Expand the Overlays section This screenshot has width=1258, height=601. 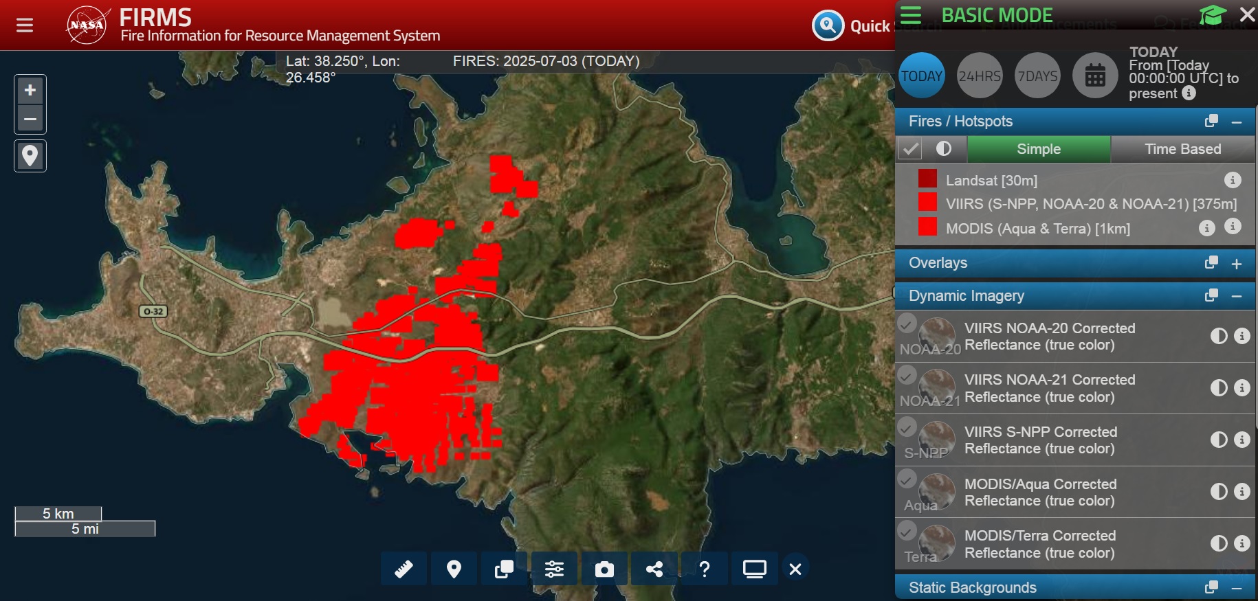click(x=1237, y=264)
